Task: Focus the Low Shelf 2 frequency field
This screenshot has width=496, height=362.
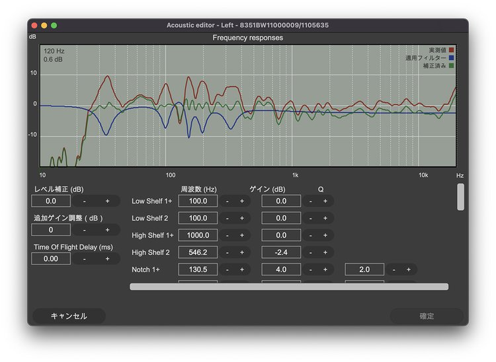Action: (198, 218)
